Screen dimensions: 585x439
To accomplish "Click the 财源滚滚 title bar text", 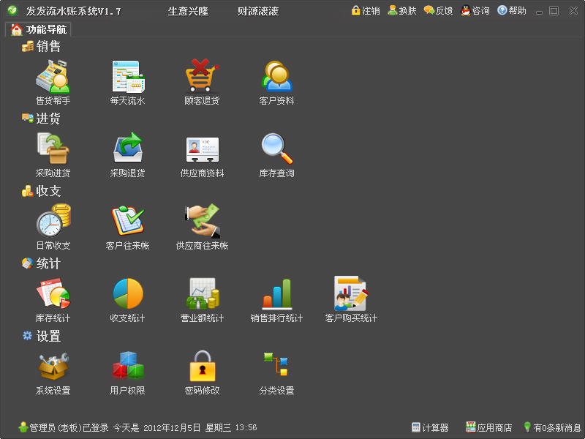I will [258, 11].
